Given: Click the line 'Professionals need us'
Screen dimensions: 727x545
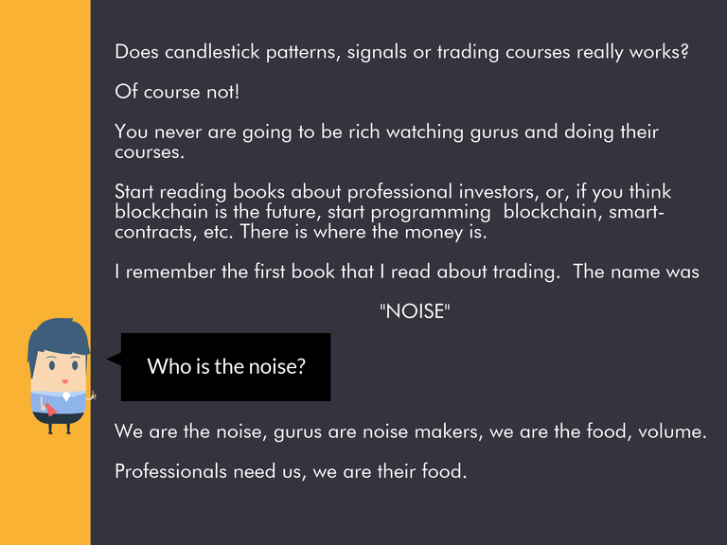Looking at the screenshot, I should tap(291, 471).
